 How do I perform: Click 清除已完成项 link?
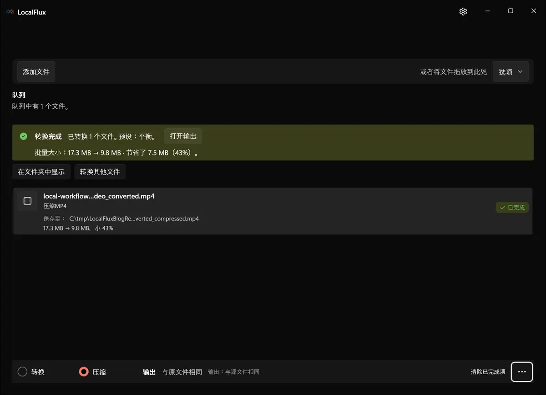coord(488,372)
